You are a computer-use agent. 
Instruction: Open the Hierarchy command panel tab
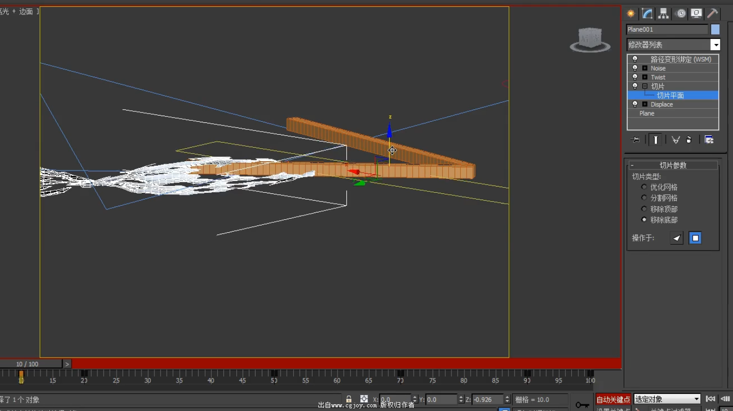[x=663, y=13]
